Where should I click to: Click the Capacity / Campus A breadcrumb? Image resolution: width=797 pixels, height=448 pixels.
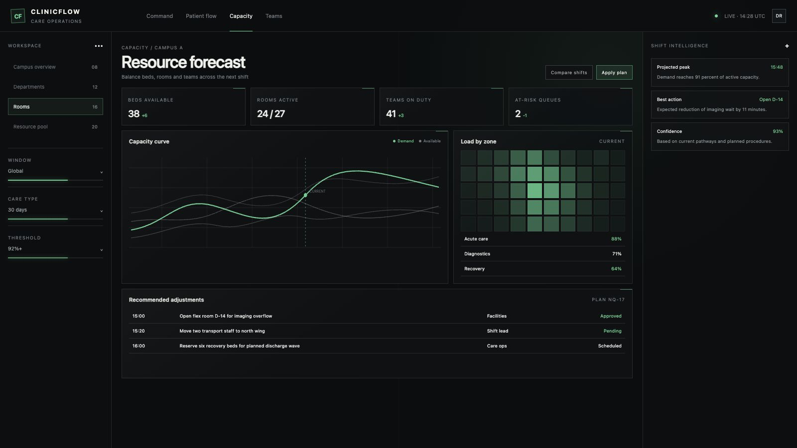152,48
